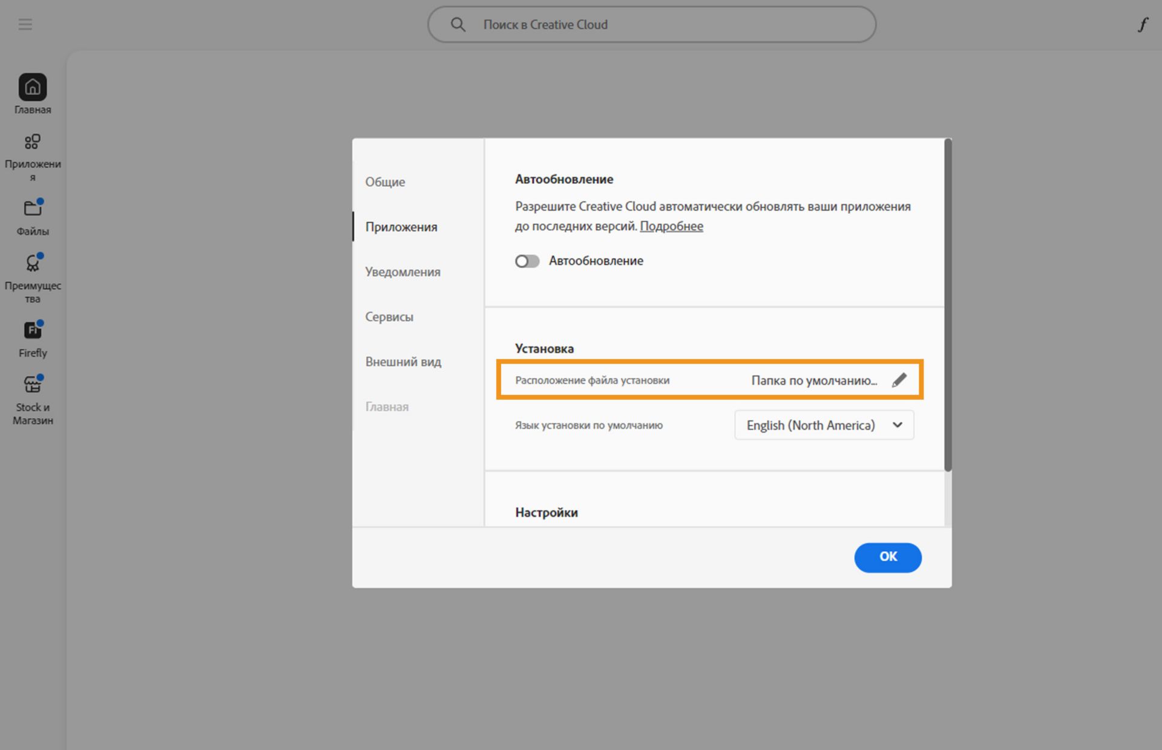Open Файлы files sidebar icon
The height and width of the screenshot is (750, 1162).
coord(33,209)
